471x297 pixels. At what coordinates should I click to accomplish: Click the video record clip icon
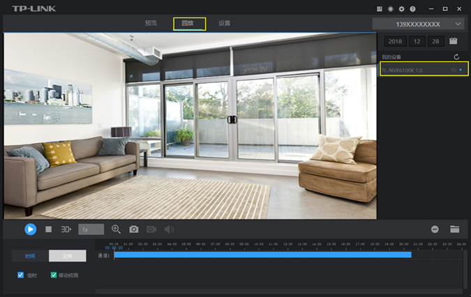[151, 229]
